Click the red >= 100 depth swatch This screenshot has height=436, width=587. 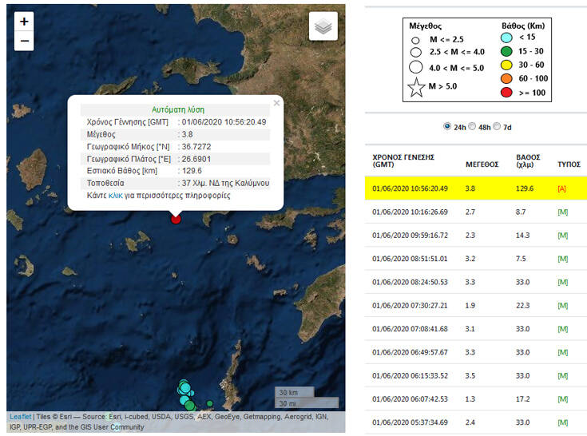506,93
